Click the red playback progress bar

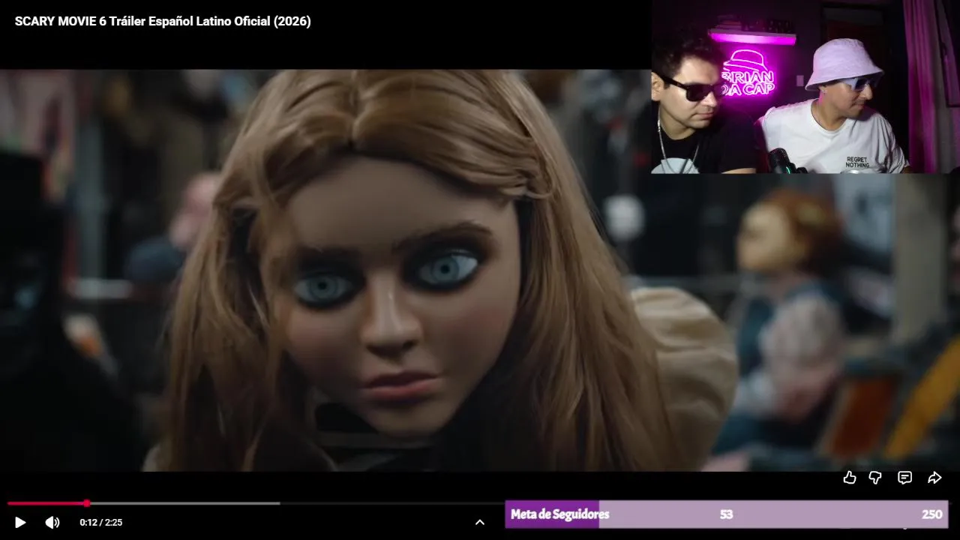(x=46, y=503)
